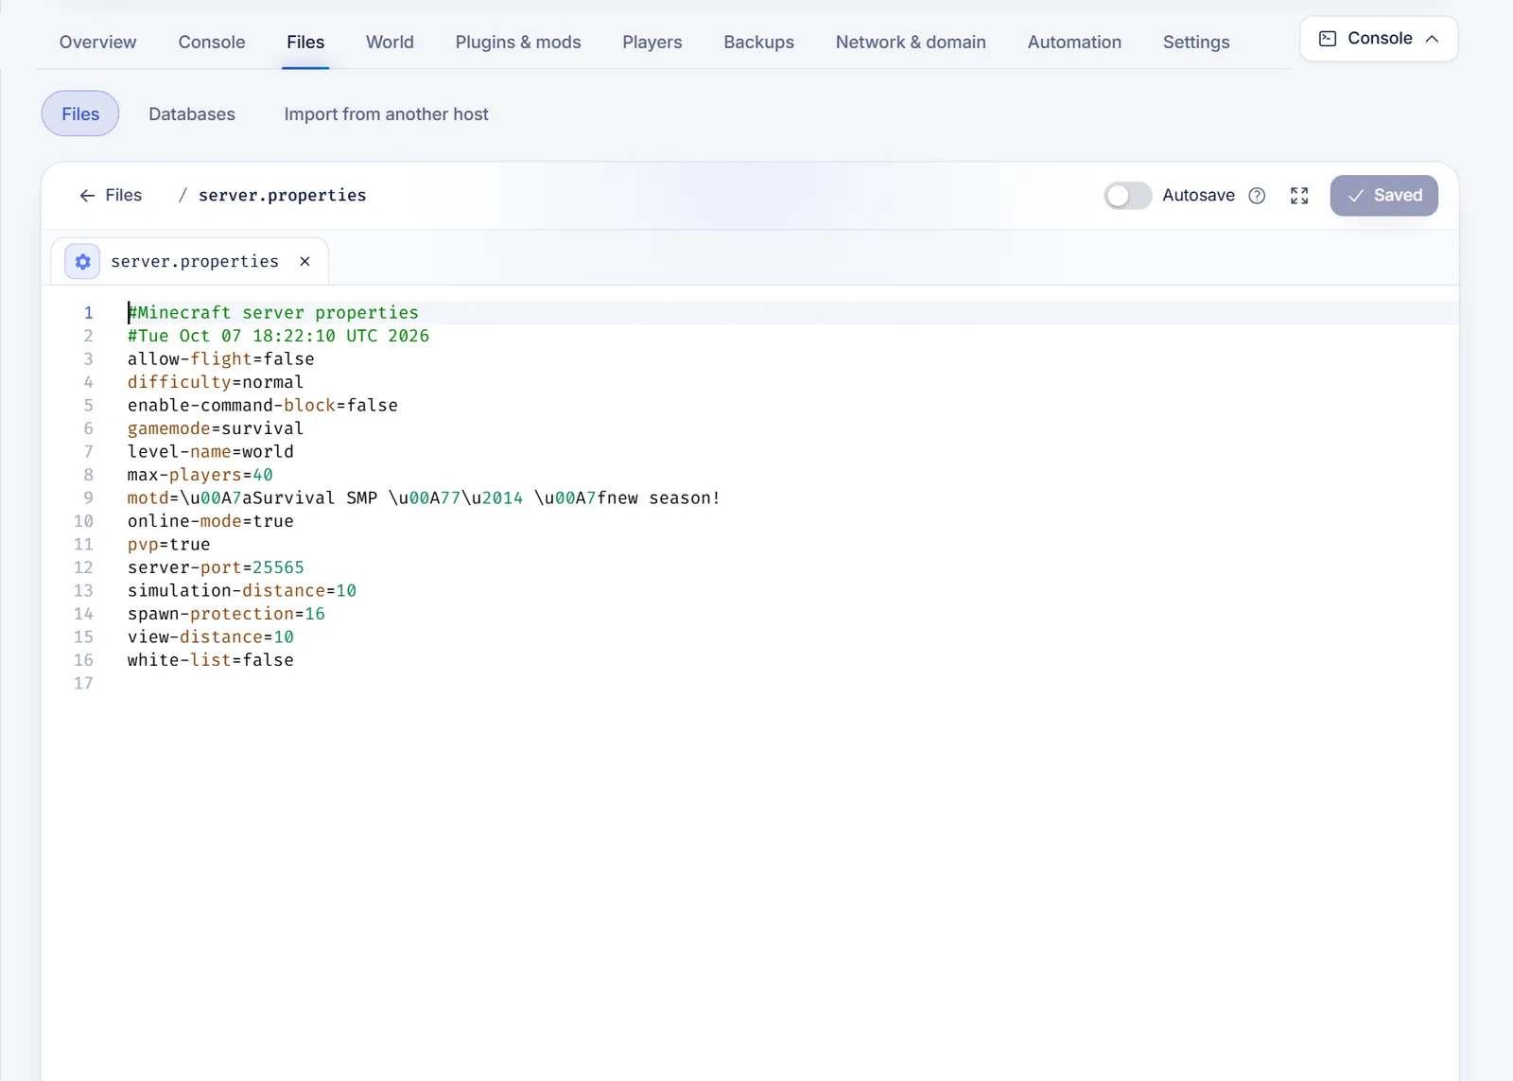Click the gear icon in server.properties tab
Image resolution: width=1513 pixels, height=1081 pixels.
tap(83, 262)
